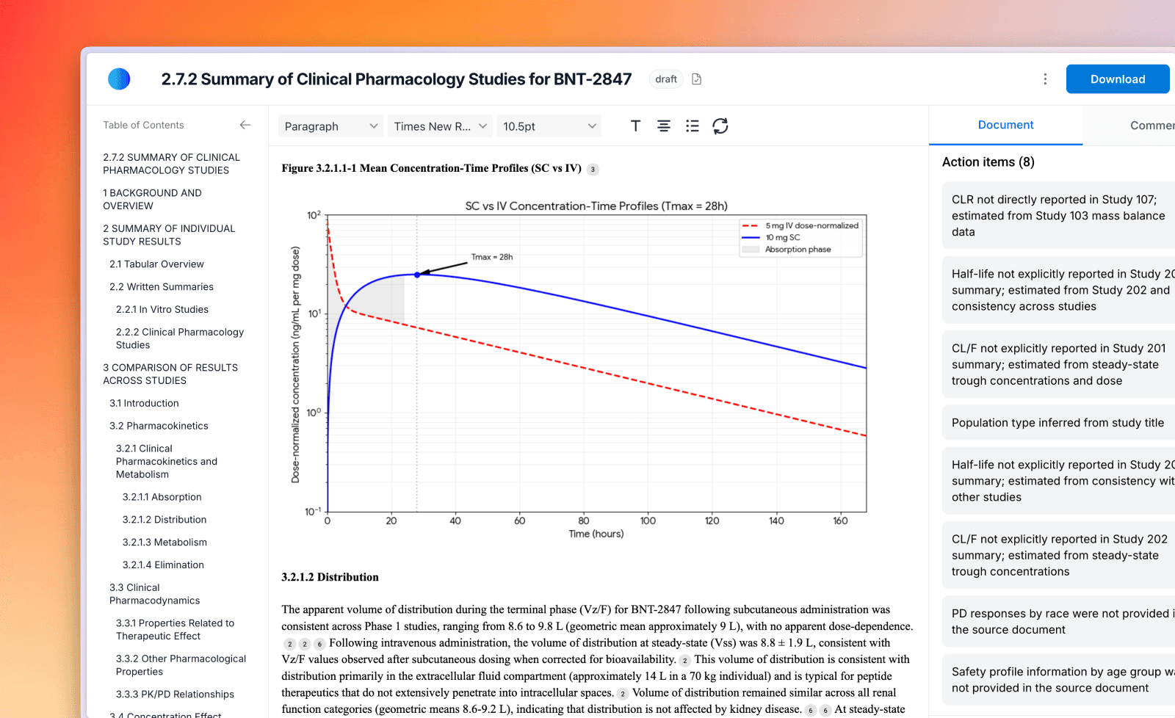1175x718 pixels.
Task: Open the 10.5pt font size dropdown
Action: pos(549,126)
